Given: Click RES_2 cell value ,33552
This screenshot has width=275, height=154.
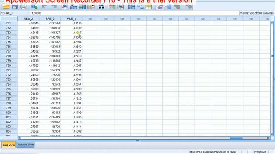Looking at the screenshot, I should coord(28,131).
